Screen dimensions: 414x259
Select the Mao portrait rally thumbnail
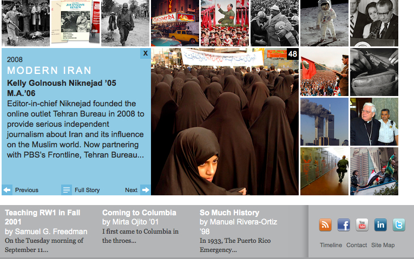point(225,23)
